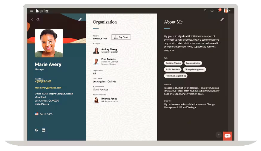Play the Marie Avery profile video
The image size is (261, 151).
click(x=49, y=43)
